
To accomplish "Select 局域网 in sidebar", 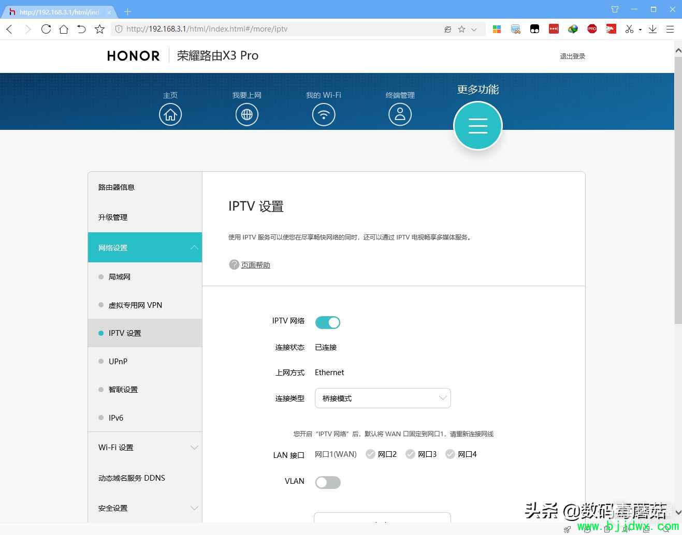I will [x=145, y=277].
